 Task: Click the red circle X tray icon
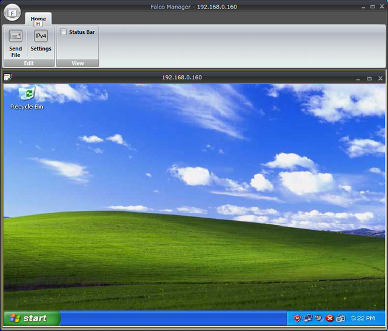pyautogui.click(x=330, y=318)
